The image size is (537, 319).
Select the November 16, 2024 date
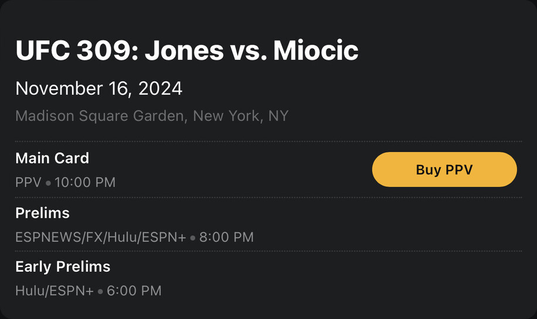[99, 88]
